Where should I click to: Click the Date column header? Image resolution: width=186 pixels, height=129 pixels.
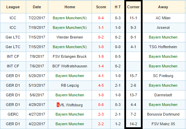click(37, 7)
